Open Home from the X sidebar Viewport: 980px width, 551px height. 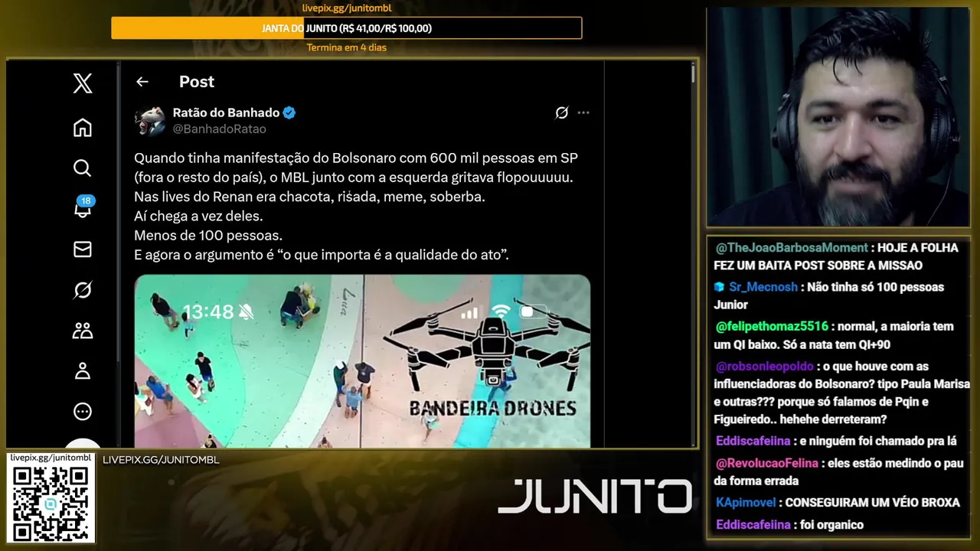click(x=83, y=128)
